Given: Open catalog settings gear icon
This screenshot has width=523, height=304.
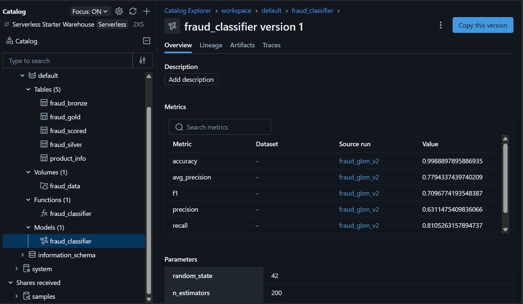Looking at the screenshot, I should 119,11.
